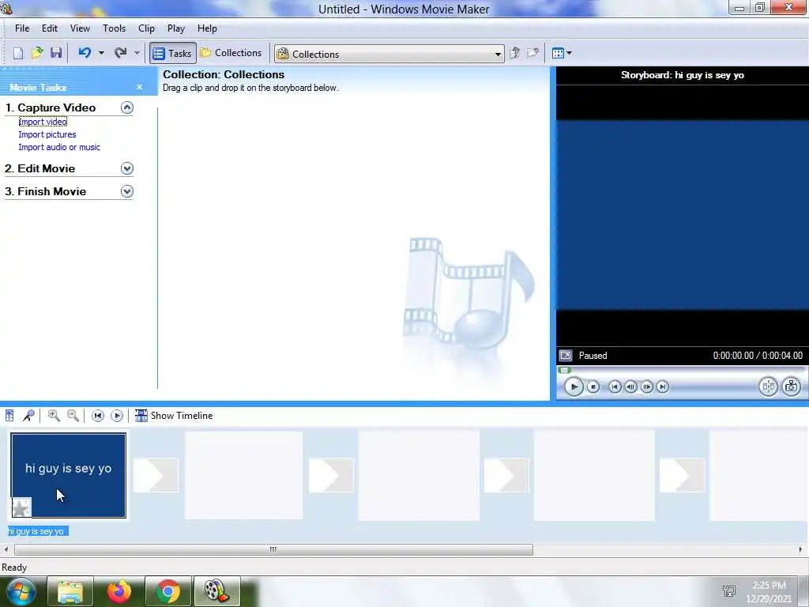Expand the Finish Movie section
This screenshot has width=809, height=607.
[127, 191]
